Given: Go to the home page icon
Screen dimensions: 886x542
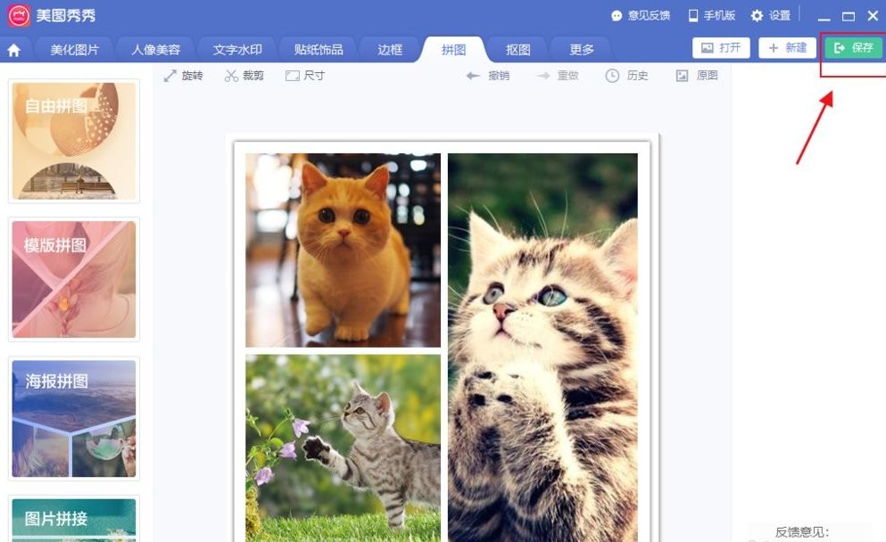Looking at the screenshot, I should 14,50.
